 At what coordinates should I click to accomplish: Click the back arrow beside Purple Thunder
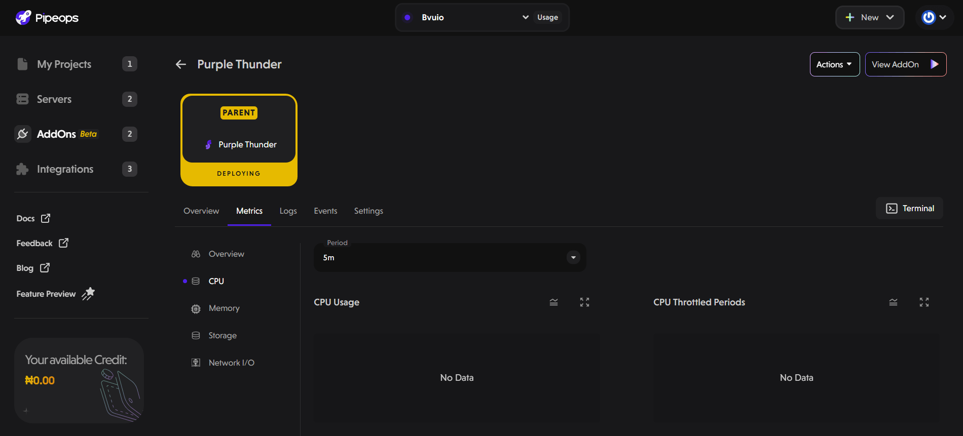click(181, 64)
